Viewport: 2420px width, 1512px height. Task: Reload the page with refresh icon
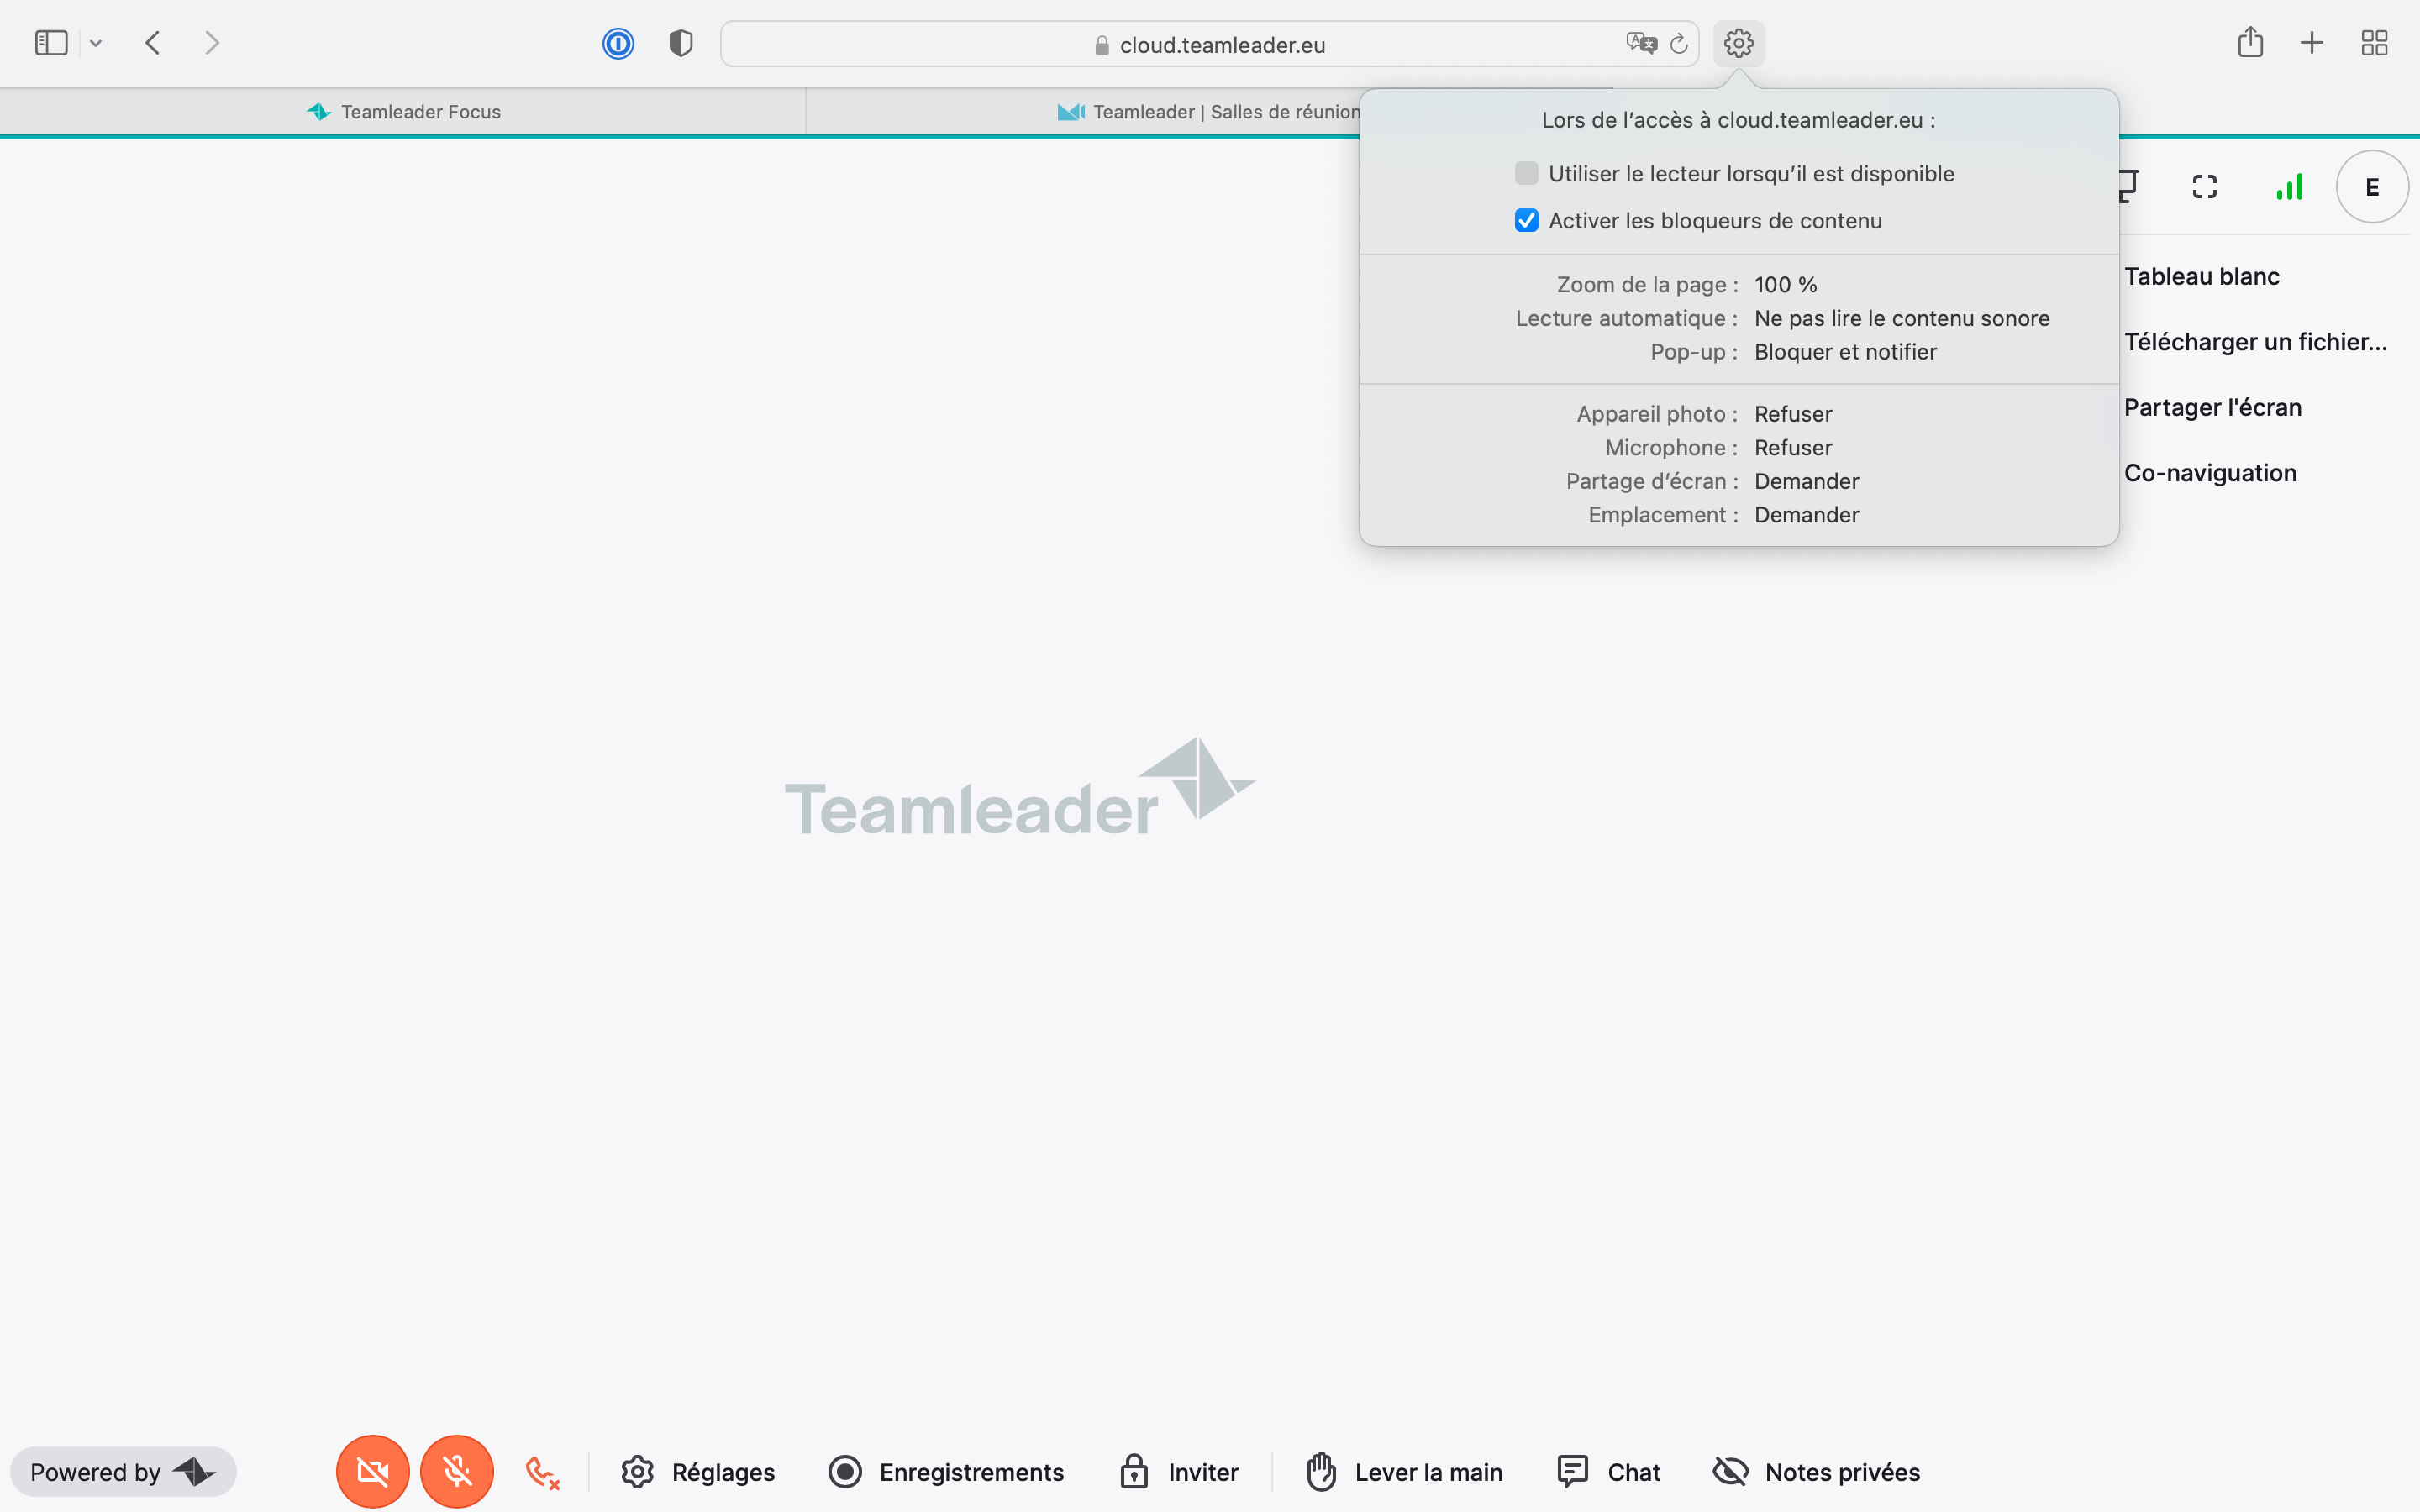coord(1679,43)
